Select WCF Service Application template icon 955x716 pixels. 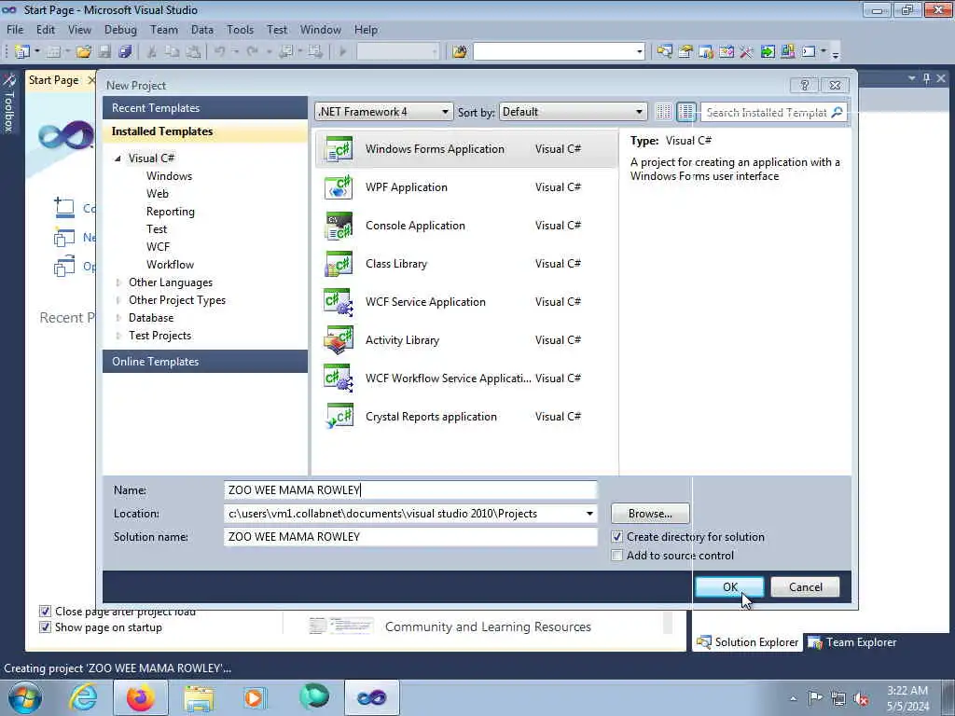(338, 303)
